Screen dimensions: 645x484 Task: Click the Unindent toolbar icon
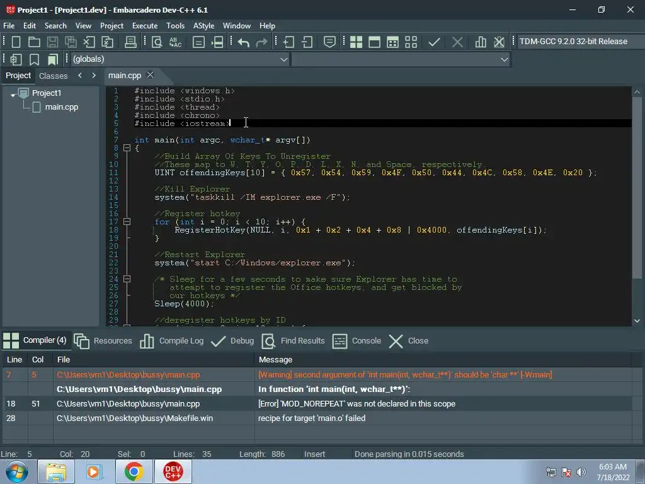click(307, 42)
